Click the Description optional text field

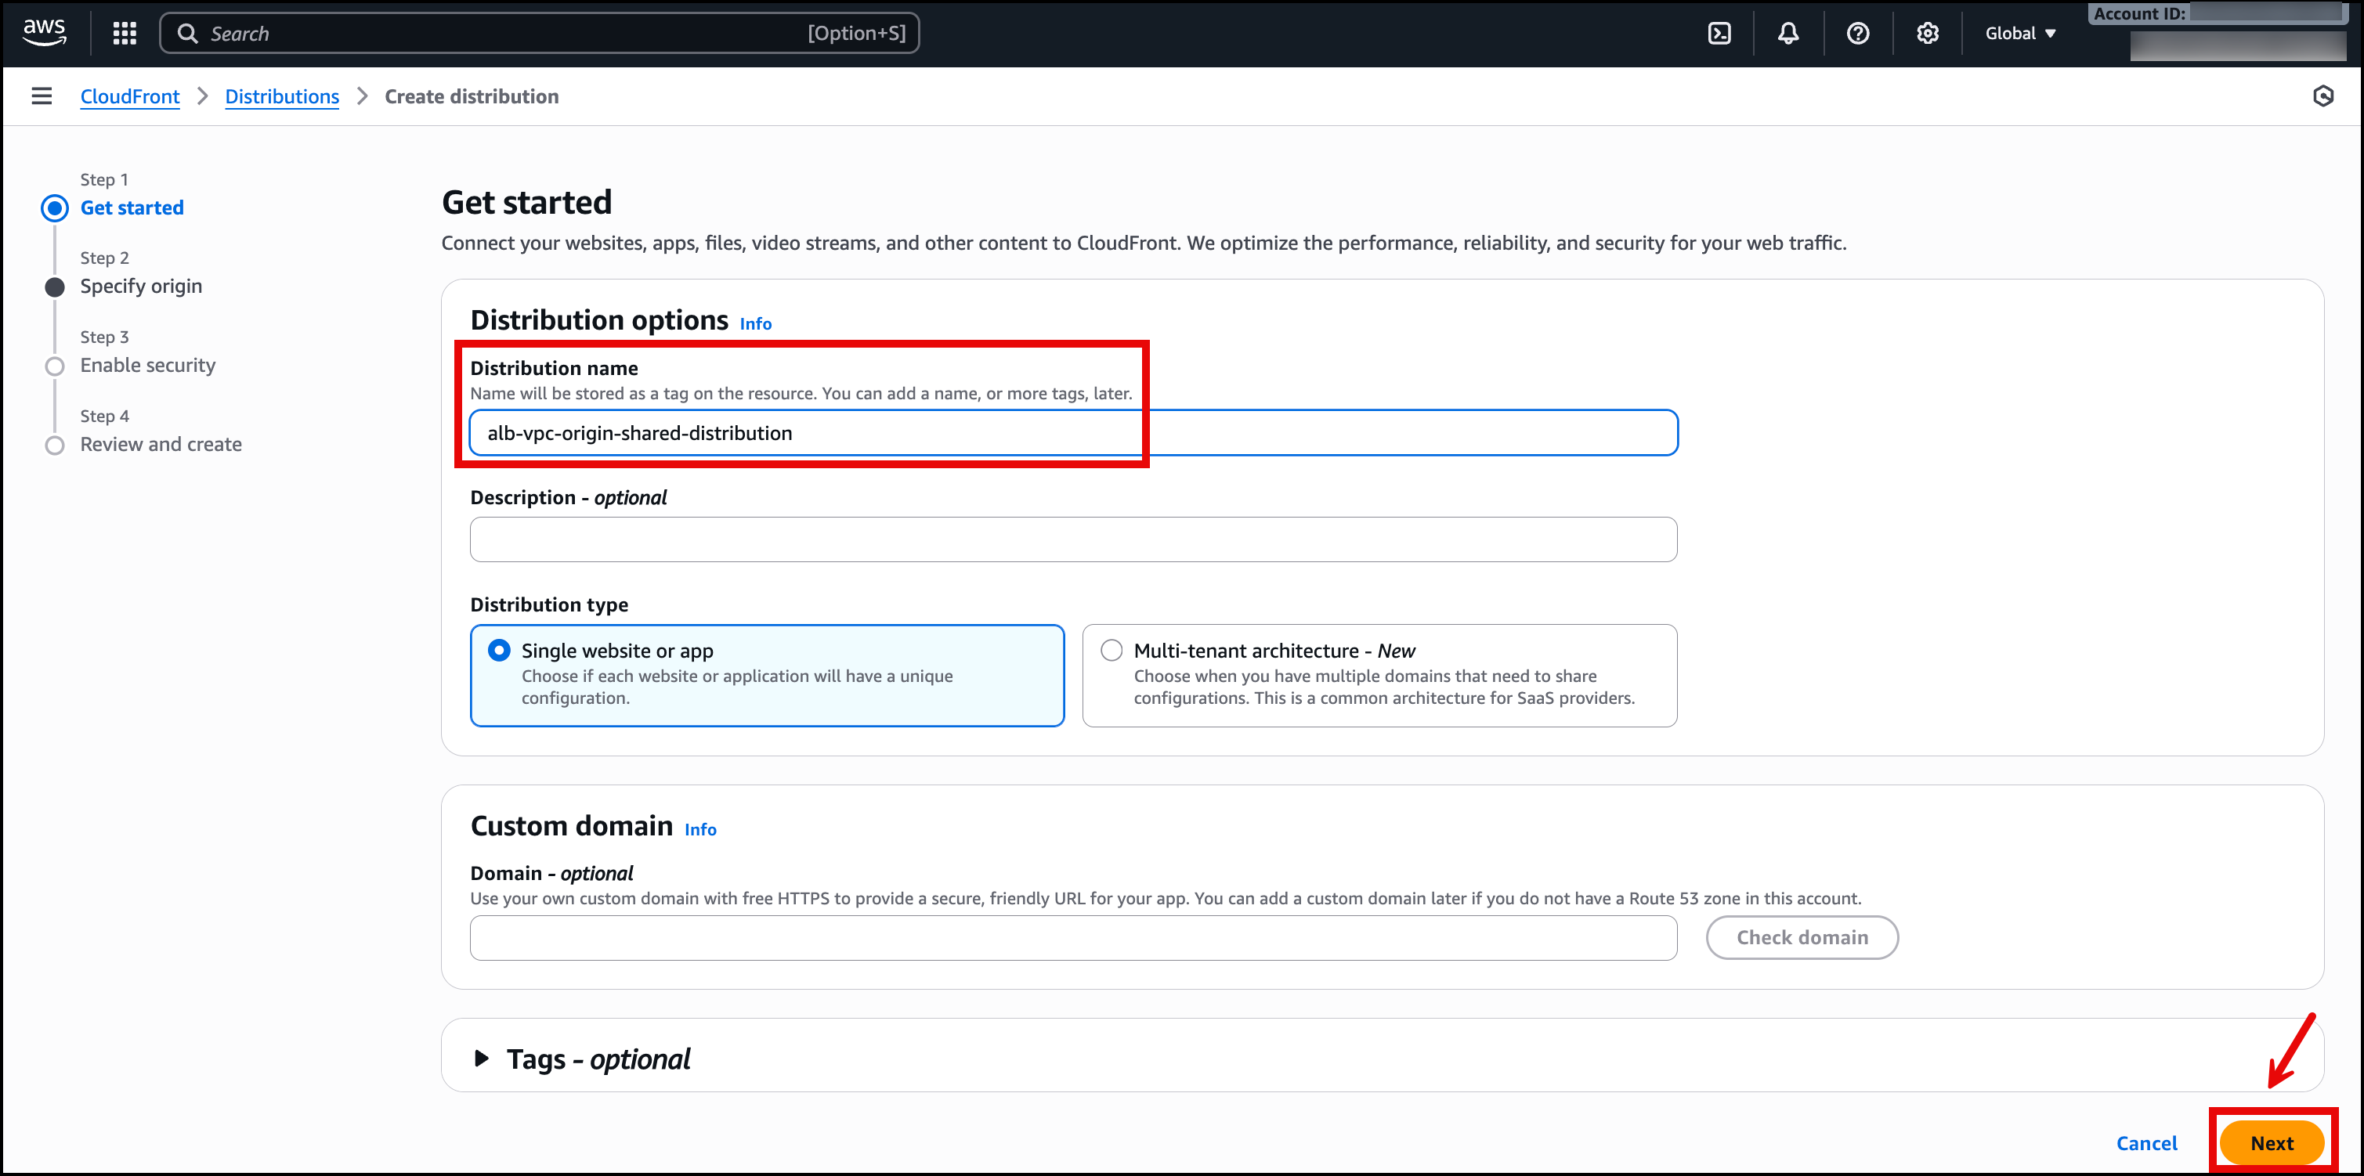click(1073, 539)
